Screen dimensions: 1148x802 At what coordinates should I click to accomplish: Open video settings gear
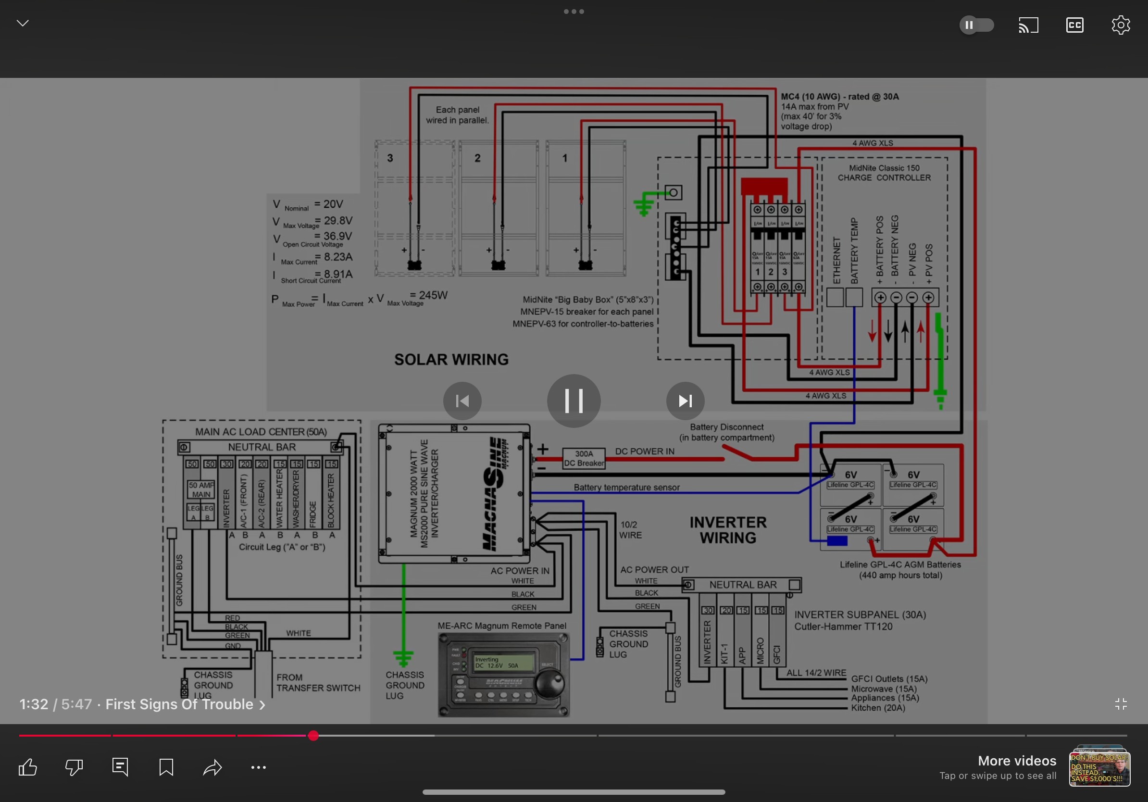[1121, 25]
